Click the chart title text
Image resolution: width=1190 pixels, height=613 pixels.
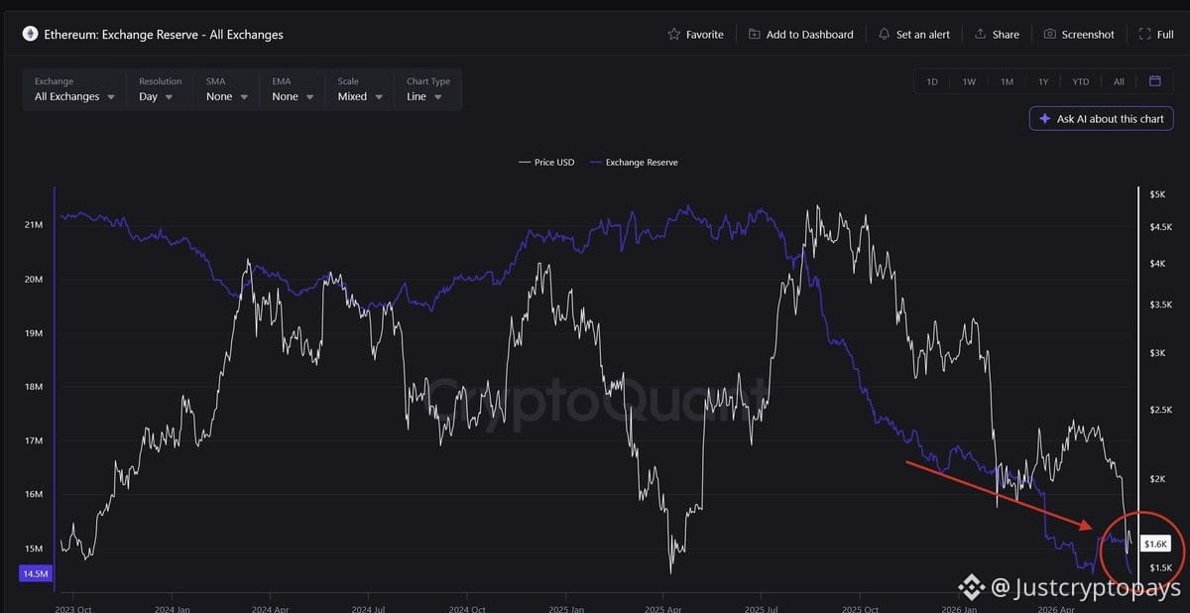(164, 34)
